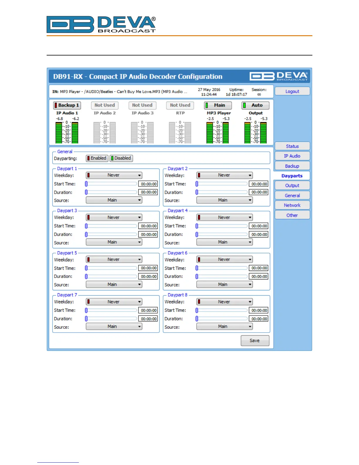This screenshot has width=359, height=465.
Task: Click the IP Audio 1 level meter
Action: click(67, 133)
